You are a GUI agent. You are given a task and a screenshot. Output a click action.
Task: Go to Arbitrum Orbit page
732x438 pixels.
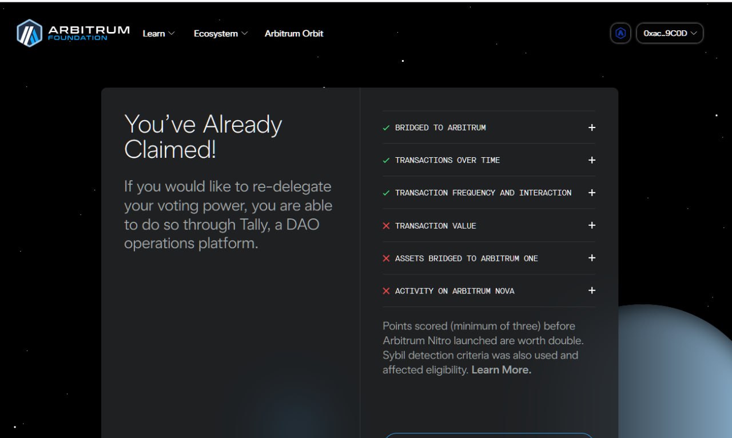294,33
